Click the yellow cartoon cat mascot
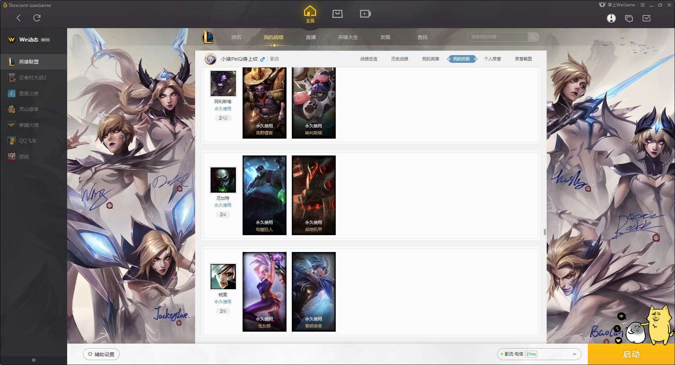Viewport: 675px width, 365px height. point(659,325)
